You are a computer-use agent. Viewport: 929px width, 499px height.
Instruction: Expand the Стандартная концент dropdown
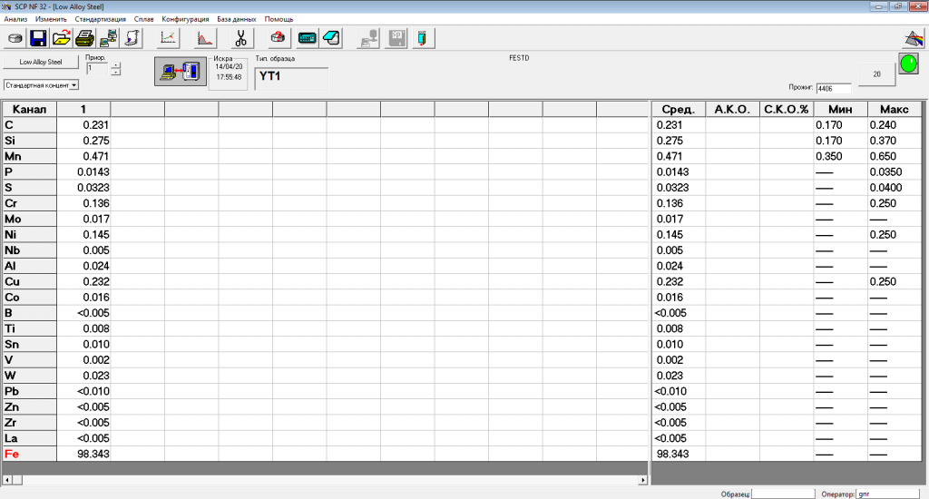point(74,84)
